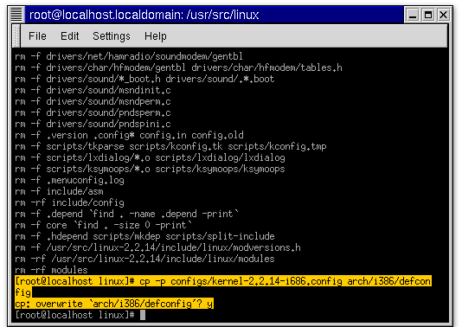Open the Edit menu
Image resolution: width=462 pixels, height=327 pixels.
(69, 36)
